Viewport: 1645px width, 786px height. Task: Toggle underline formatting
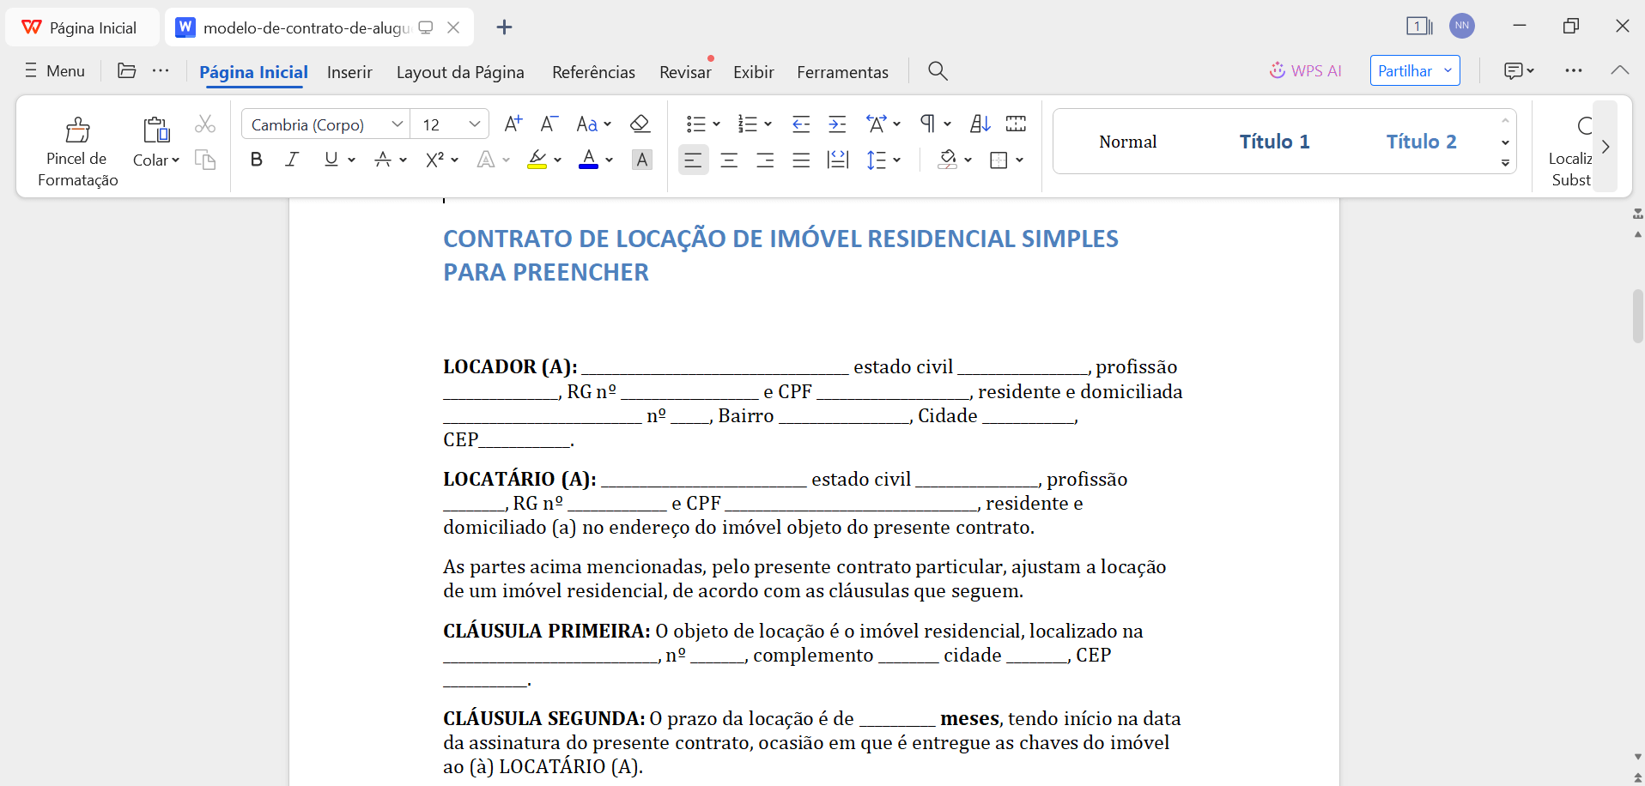(x=330, y=159)
